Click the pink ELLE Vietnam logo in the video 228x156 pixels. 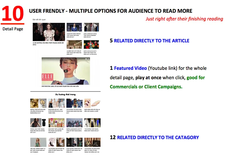coord(47,77)
